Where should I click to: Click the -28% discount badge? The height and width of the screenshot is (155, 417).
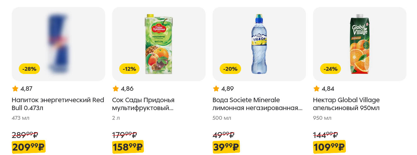(x=29, y=69)
